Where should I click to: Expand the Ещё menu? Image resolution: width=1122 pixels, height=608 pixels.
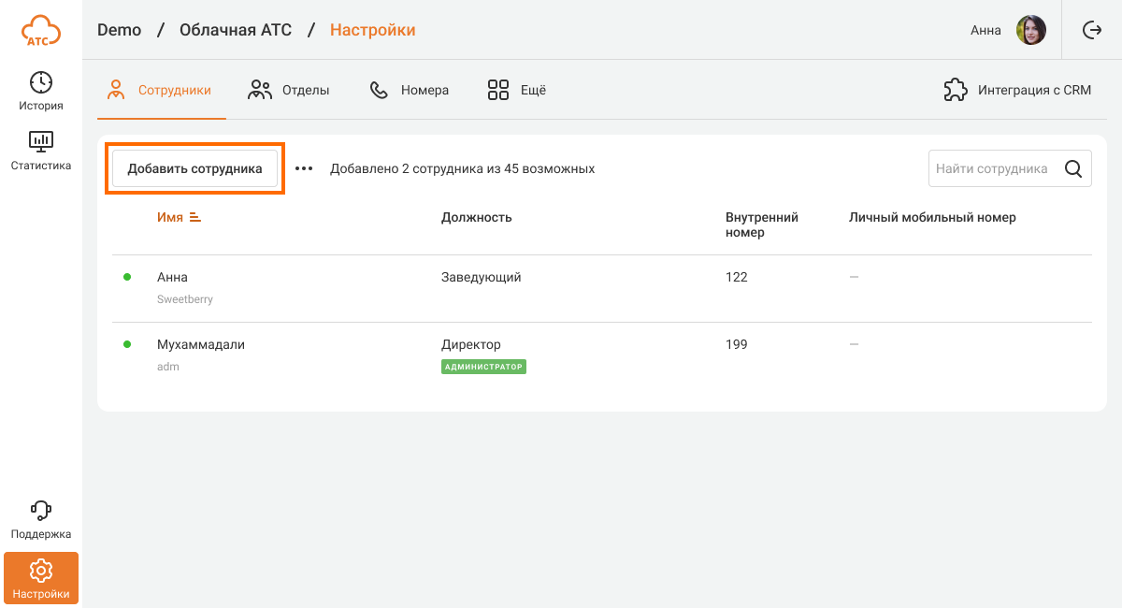click(517, 91)
